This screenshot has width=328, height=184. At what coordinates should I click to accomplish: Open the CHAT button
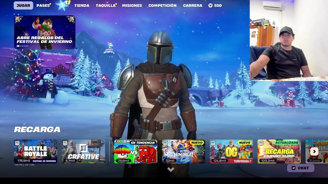301,168
